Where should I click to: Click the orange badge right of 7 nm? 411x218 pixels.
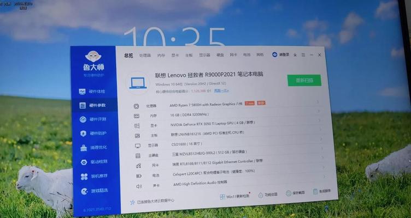tap(261, 102)
